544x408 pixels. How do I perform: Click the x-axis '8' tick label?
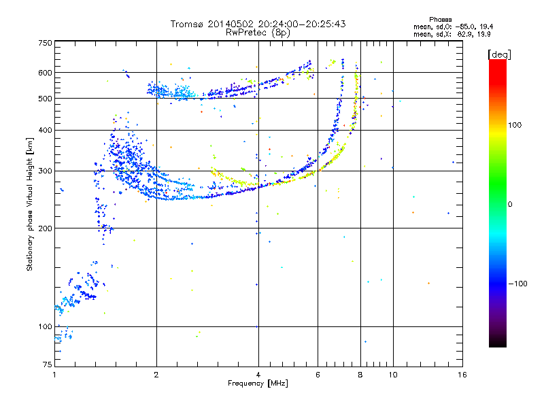(360, 375)
